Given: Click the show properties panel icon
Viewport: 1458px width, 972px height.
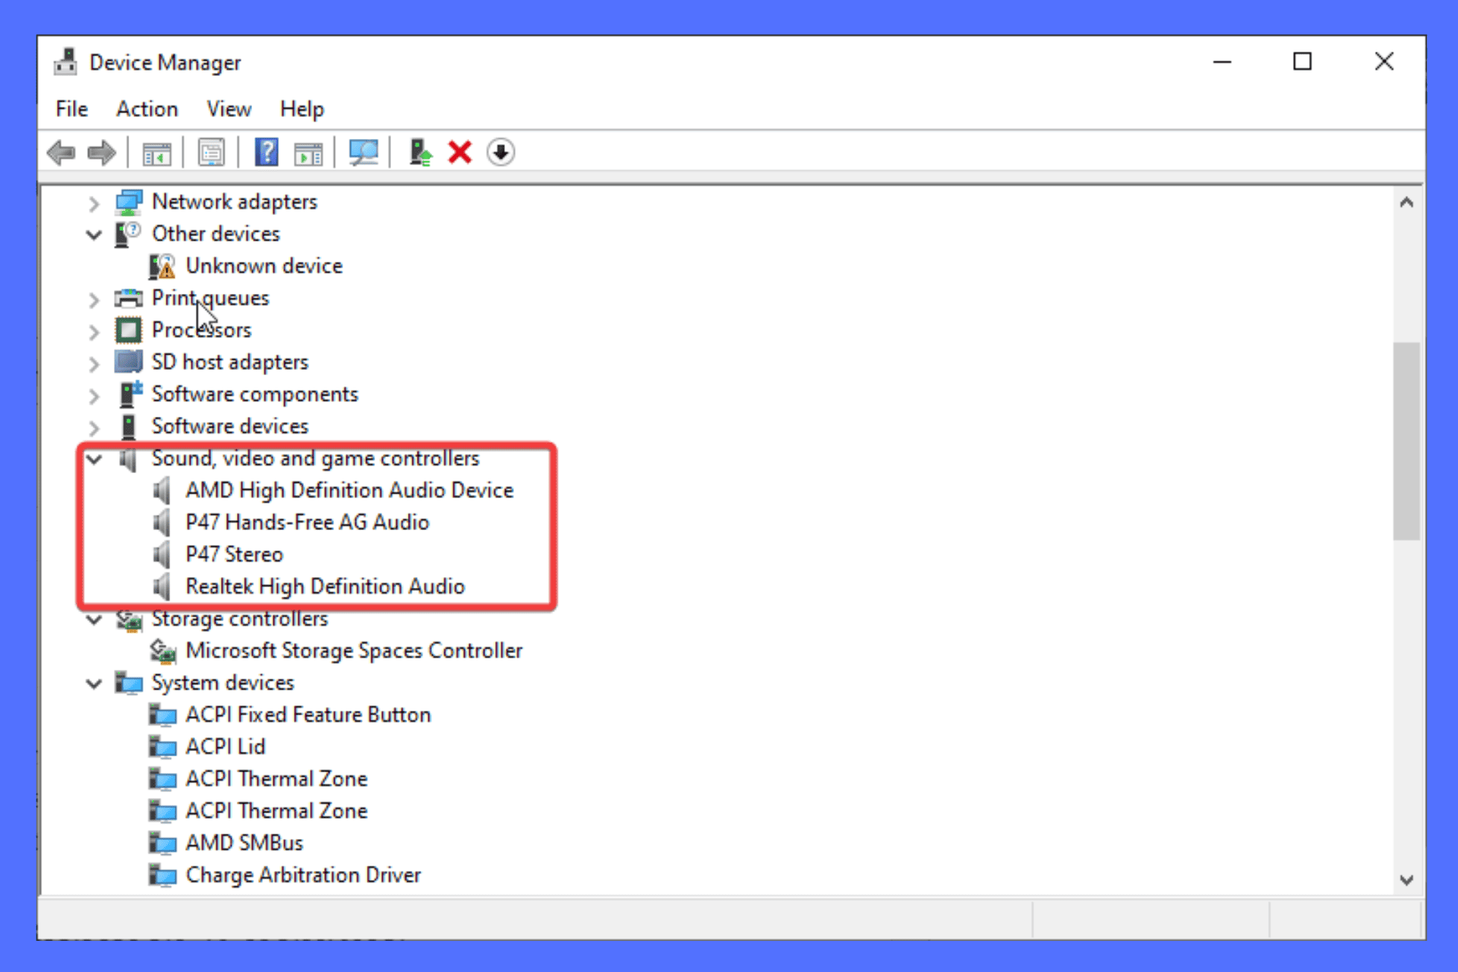Looking at the screenshot, I should point(210,152).
